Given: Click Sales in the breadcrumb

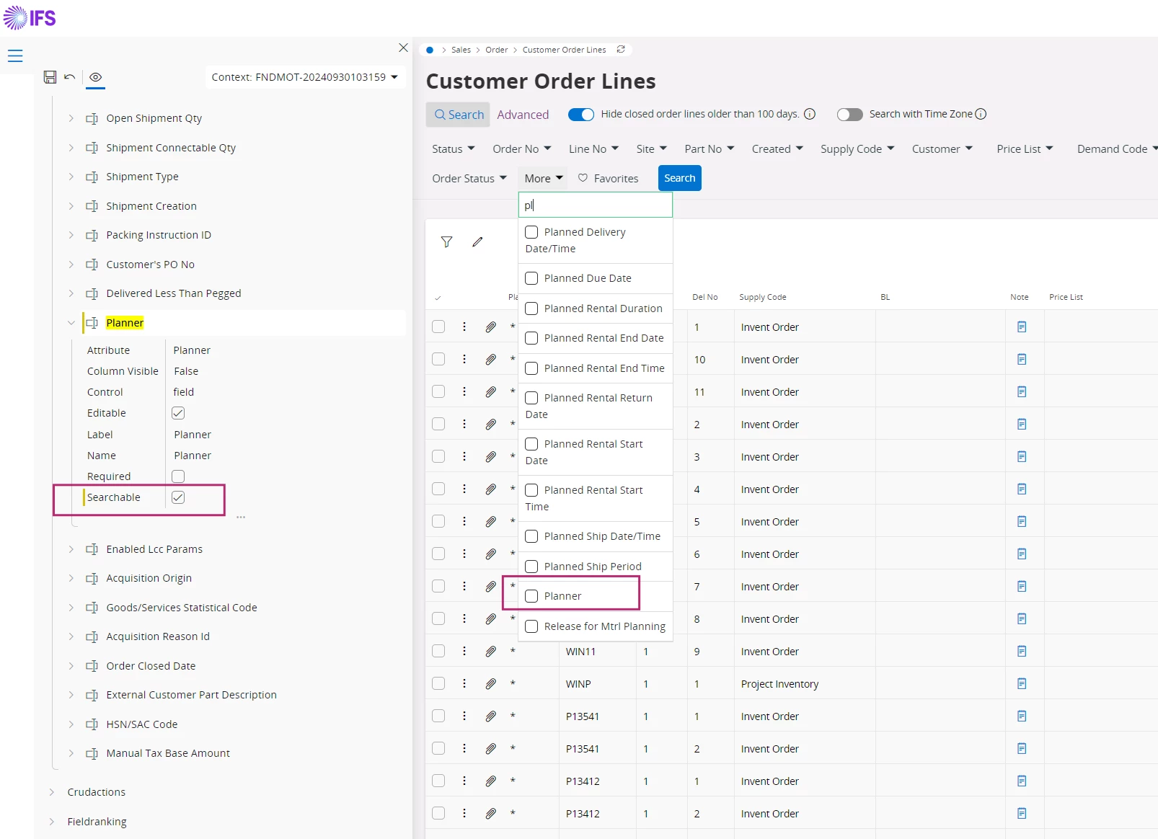Looking at the screenshot, I should 461,50.
